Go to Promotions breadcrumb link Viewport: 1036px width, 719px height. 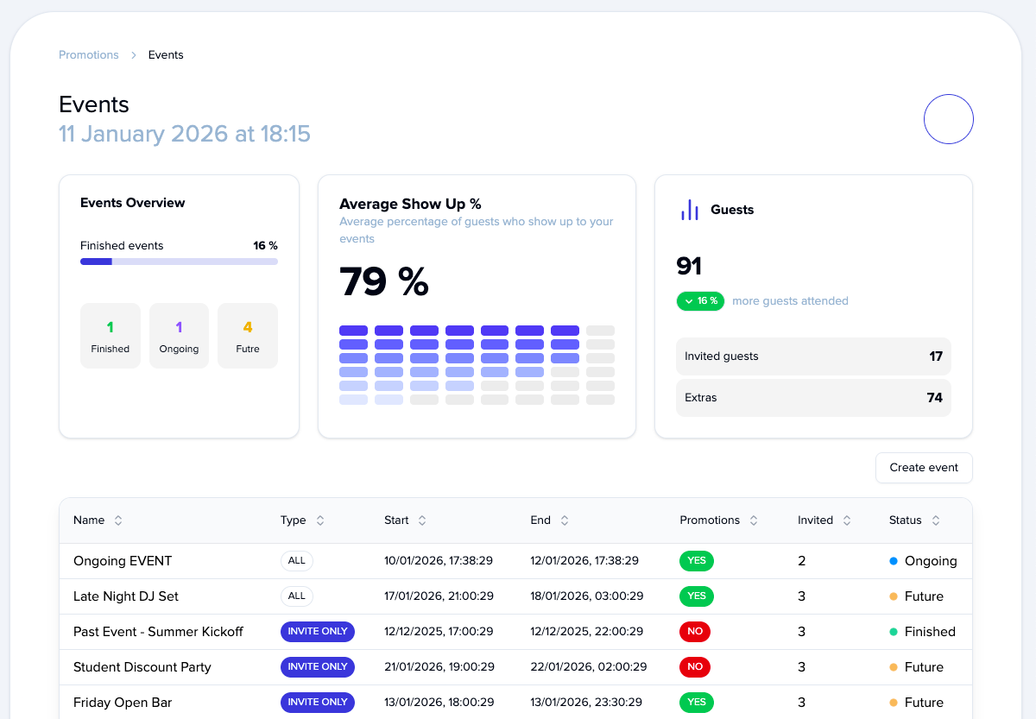pyautogui.click(x=89, y=54)
